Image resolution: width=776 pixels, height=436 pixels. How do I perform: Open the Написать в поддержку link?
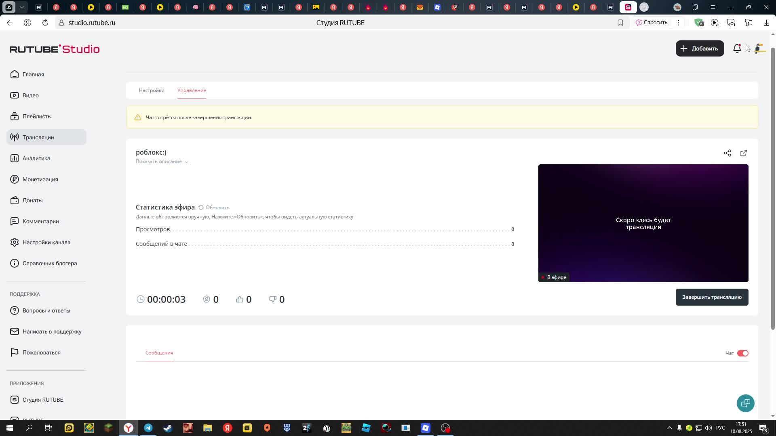coord(52,331)
